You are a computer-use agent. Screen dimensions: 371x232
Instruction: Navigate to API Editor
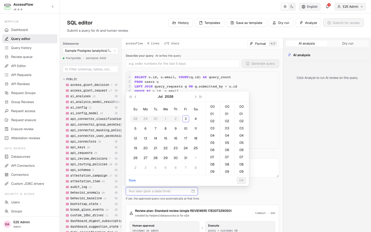pyautogui.click(x=30, y=66)
